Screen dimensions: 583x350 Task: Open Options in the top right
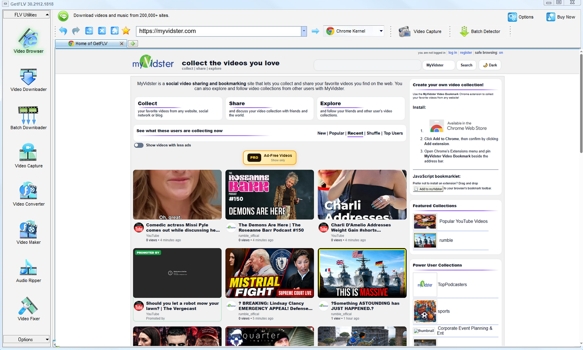521,17
